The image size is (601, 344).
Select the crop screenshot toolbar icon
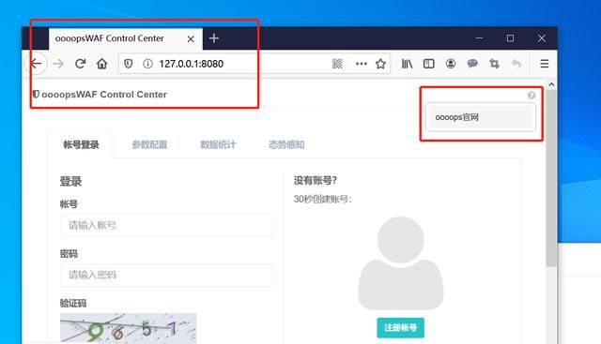coord(495,64)
